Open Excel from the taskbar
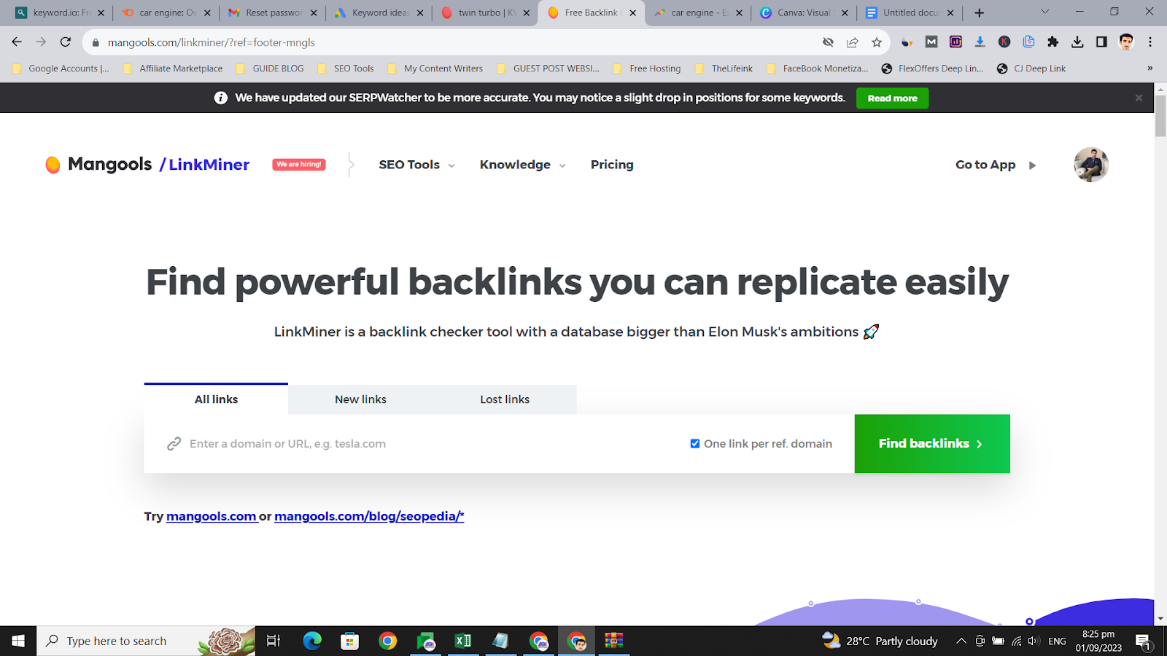The width and height of the screenshot is (1167, 656). pos(463,641)
